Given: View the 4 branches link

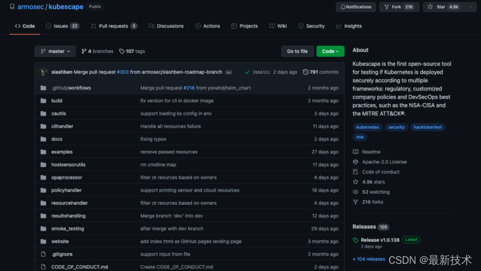Looking at the screenshot, I should click(97, 51).
